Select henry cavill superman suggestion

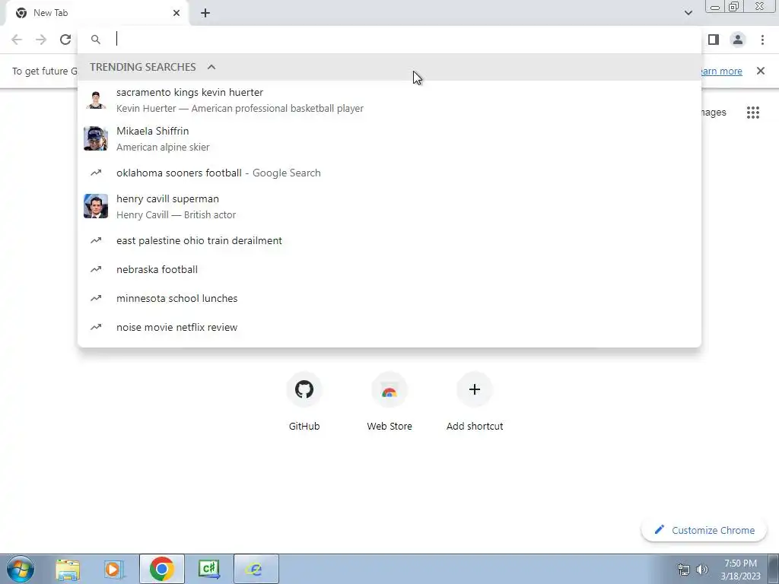tap(389, 206)
